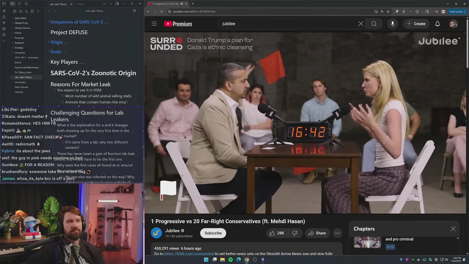Like the video showing 28K

[277, 233]
